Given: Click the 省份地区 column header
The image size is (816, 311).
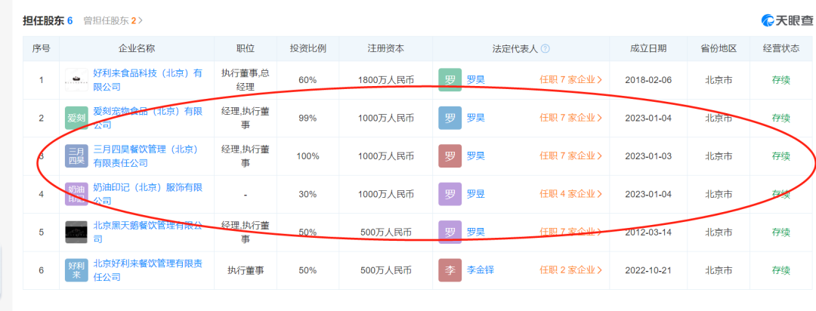Looking at the screenshot, I should tap(719, 49).
